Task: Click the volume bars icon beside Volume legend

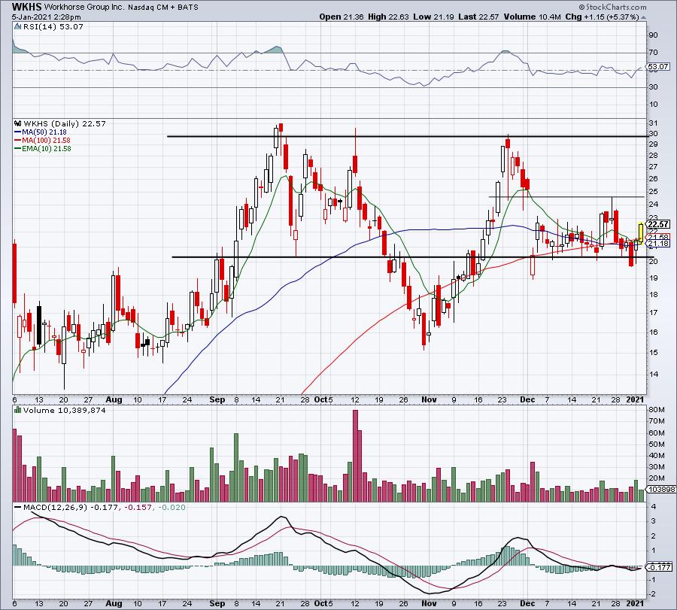Action: pyautogui.click(x=18, y=410)
